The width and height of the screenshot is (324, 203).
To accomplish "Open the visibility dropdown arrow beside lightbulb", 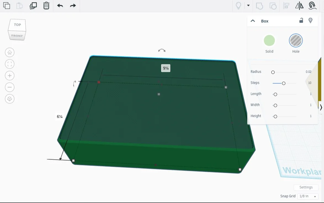I will pyautogui.click(x=248, y=6).
